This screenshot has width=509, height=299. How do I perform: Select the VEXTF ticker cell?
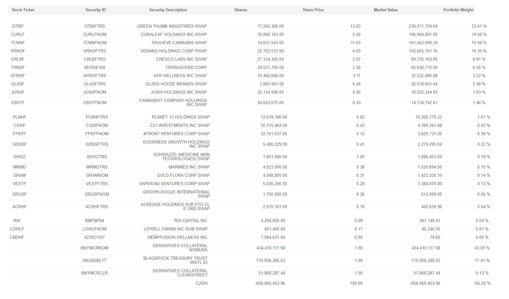[19, 184]
